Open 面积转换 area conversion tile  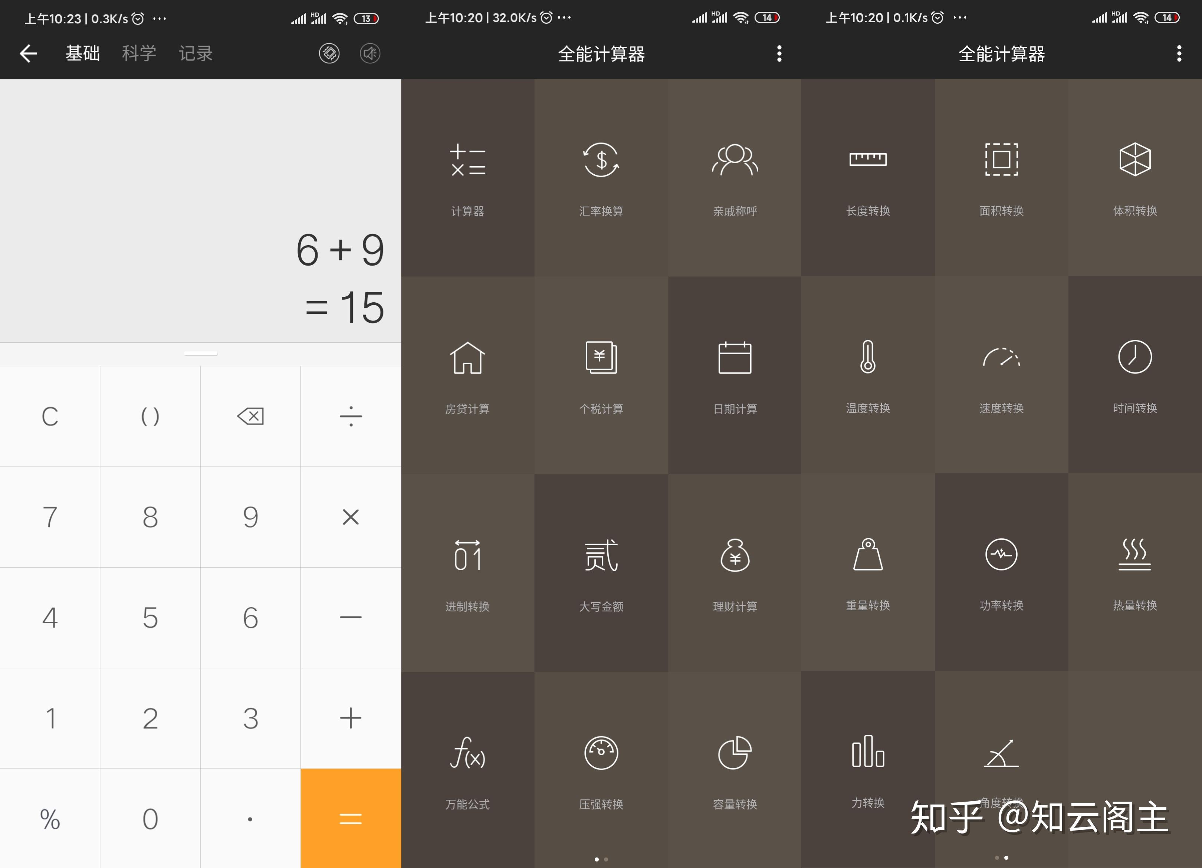tap(1002, 178)
